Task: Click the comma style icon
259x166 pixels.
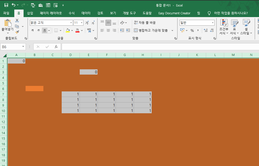Action: pyautogui.click(x=198, y=30)
